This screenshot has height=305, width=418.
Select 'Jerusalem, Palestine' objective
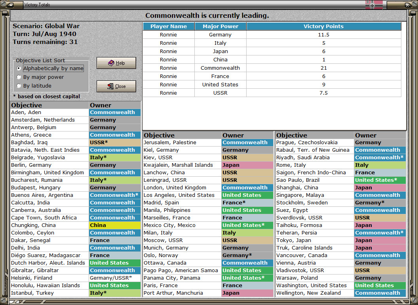coord(182,143)
